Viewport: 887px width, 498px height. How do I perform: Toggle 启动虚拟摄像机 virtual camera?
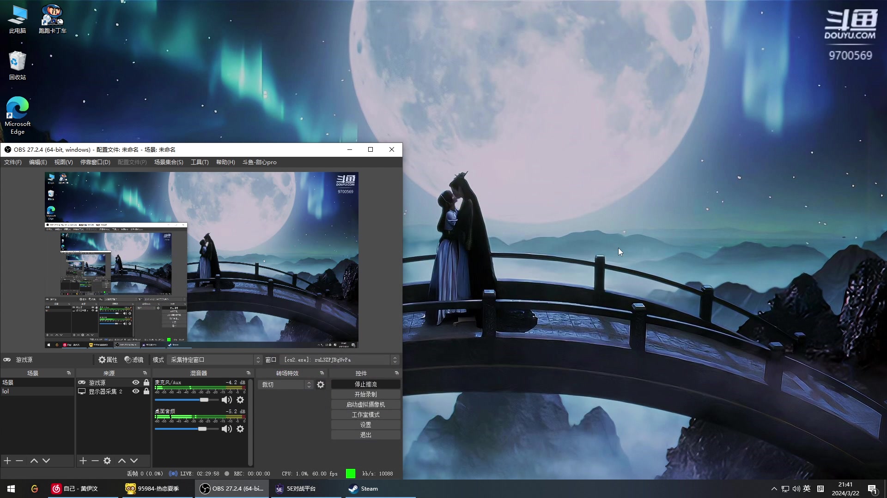[365, 404]
